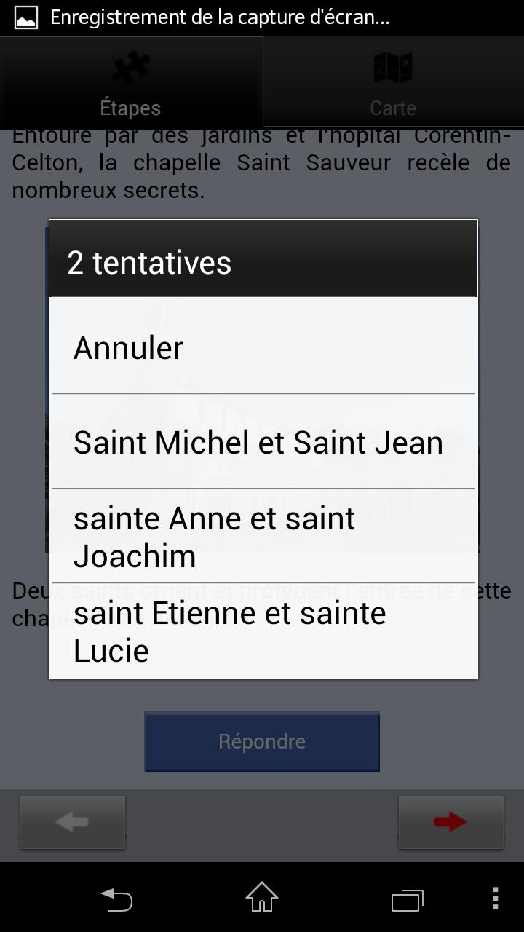
Task: Open the recent apps overview
Action: click(x=408, y=899)
